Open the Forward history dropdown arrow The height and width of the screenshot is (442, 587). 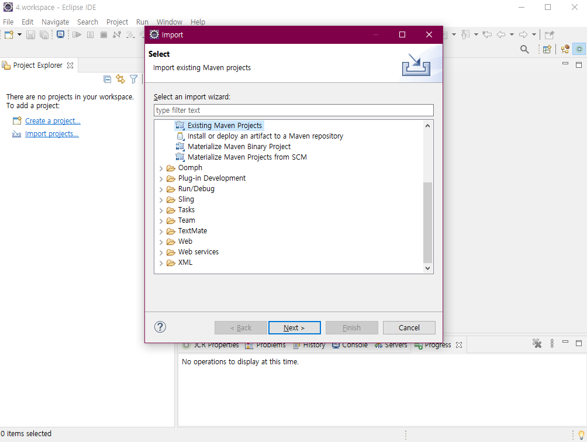(x=534, y=35)
